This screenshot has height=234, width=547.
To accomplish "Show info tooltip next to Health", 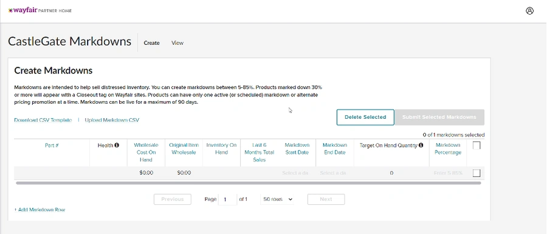I will coord(117,145).
